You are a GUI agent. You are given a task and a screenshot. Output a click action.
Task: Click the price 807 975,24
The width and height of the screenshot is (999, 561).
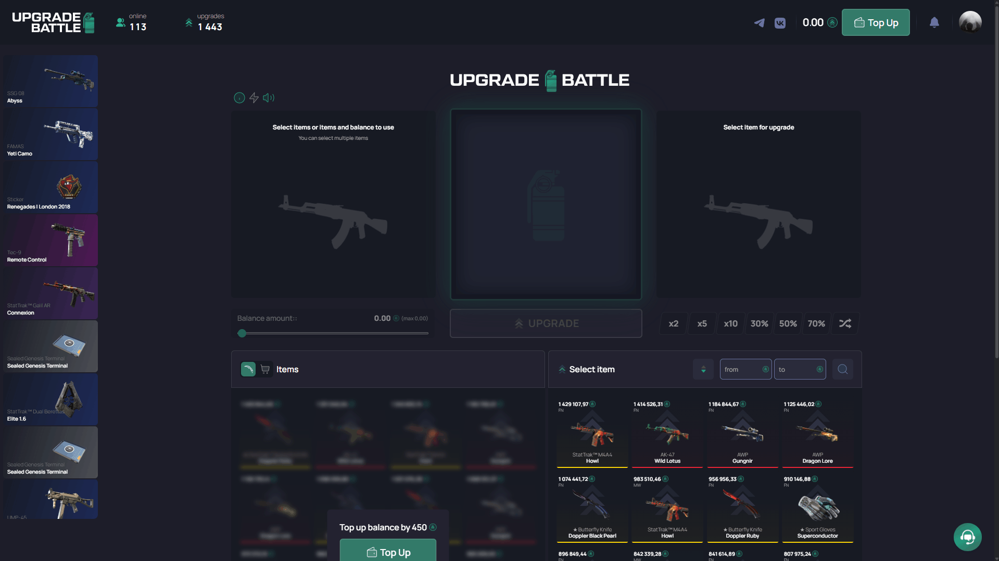tap(798, 554)
